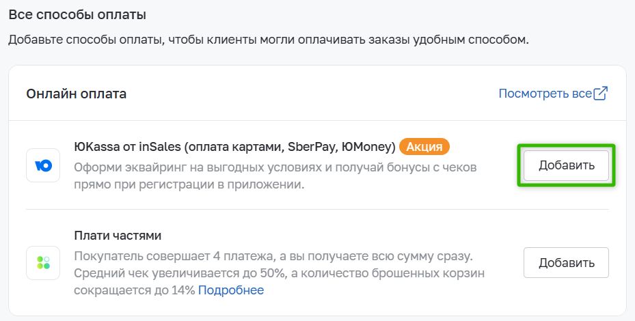635x321 pixels.
Task: Click the Все способы оплаты heading
Action: 77,15
